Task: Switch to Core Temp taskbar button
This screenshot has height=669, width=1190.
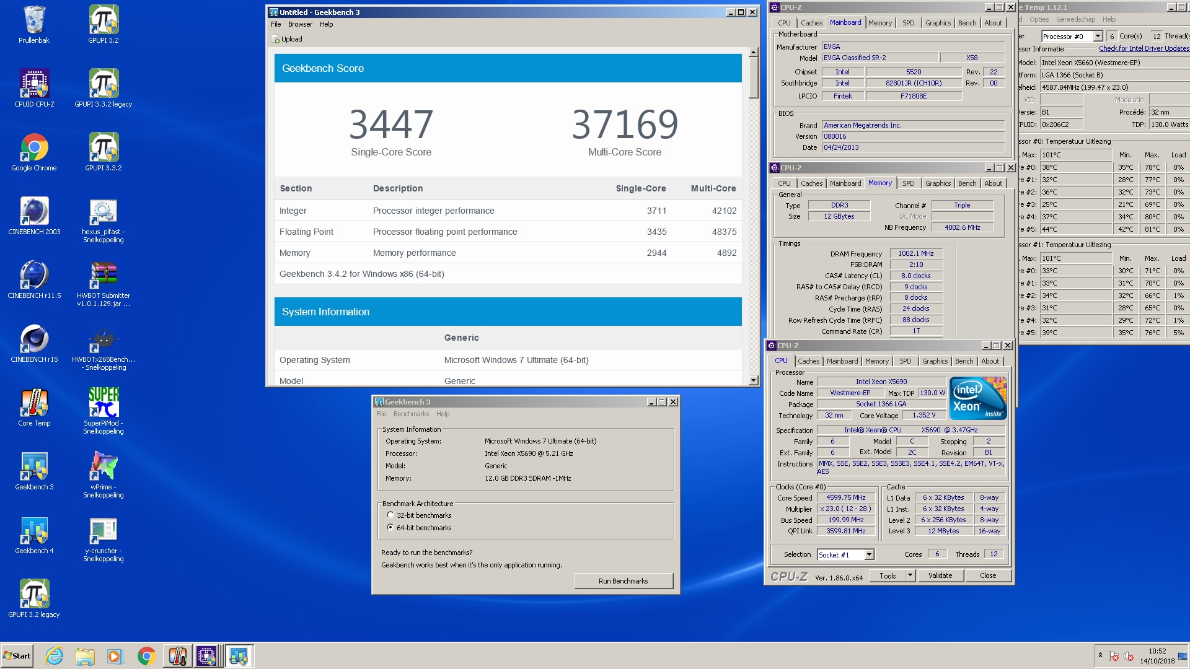Action: [177, 656]
